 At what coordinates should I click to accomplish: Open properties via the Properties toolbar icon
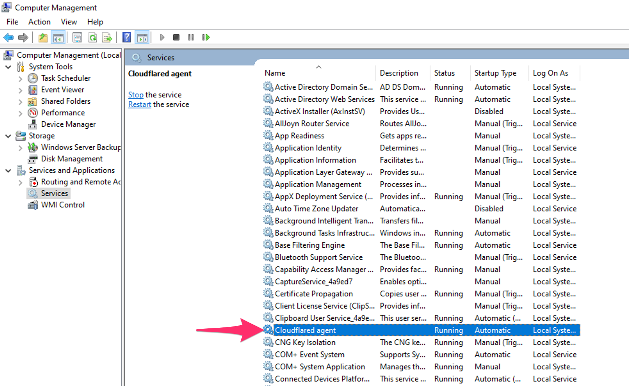(x=77, y=37)
